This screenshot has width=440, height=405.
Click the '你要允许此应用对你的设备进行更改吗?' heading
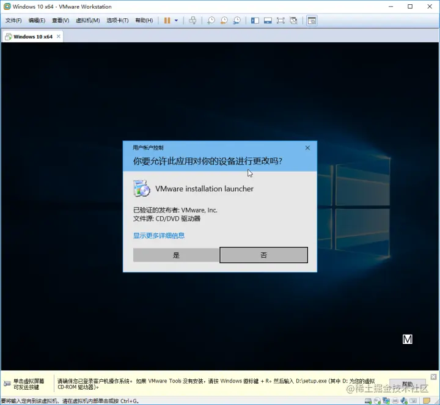[208, 161]
